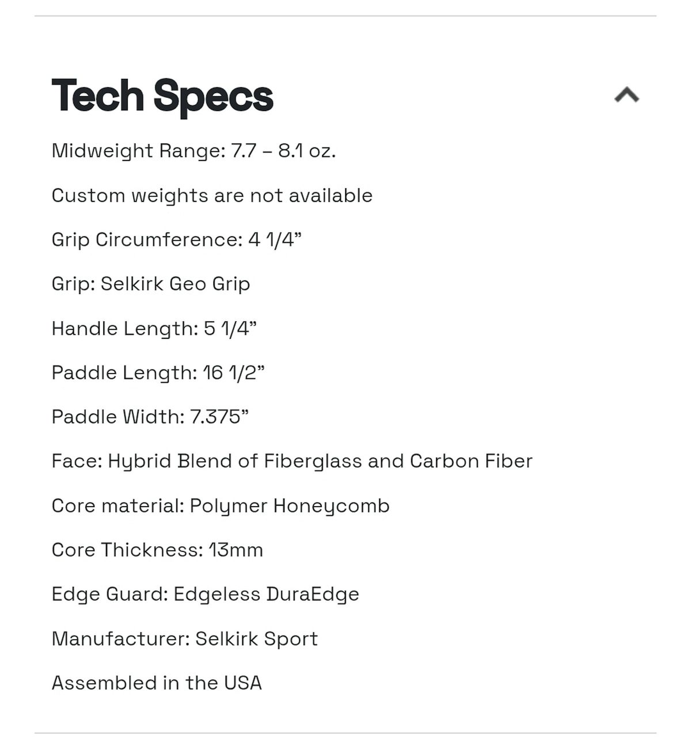Click the word Fiberglass in Face spec
691x742 pixels.
[x=313, y=461]
